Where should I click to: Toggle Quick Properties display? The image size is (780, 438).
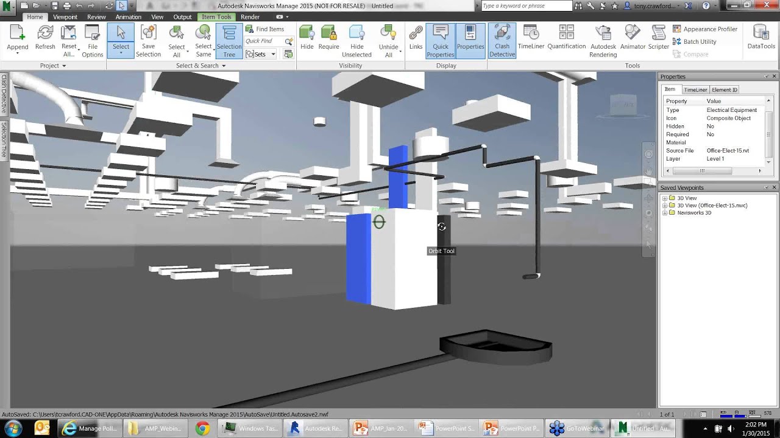(x=440, y=41)
